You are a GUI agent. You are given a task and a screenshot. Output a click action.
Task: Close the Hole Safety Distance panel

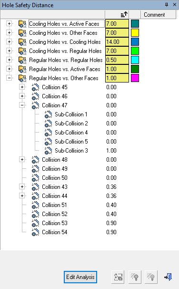point(175,5)
